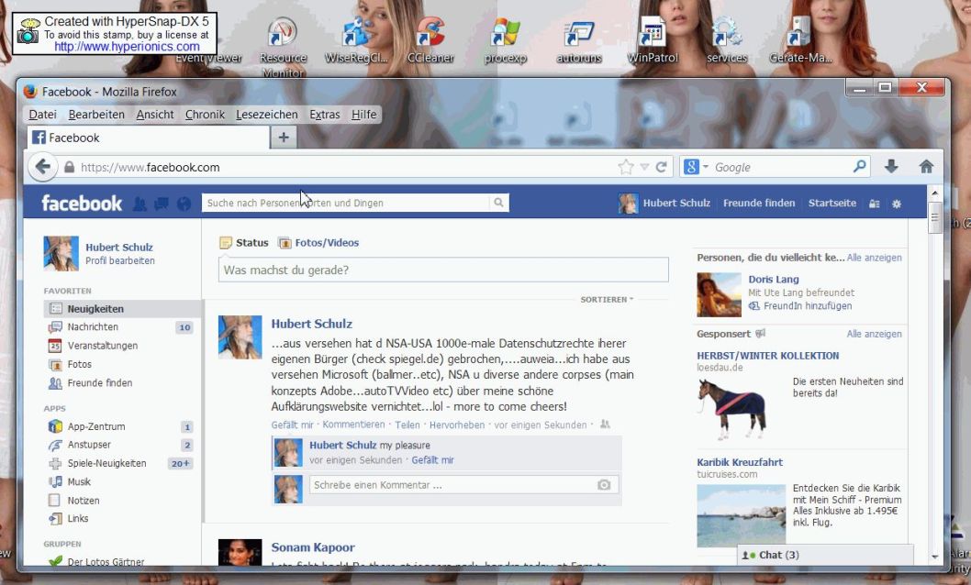Open the Lesezeichen menu
Screen dimensions: 971x585
point(267,115)
